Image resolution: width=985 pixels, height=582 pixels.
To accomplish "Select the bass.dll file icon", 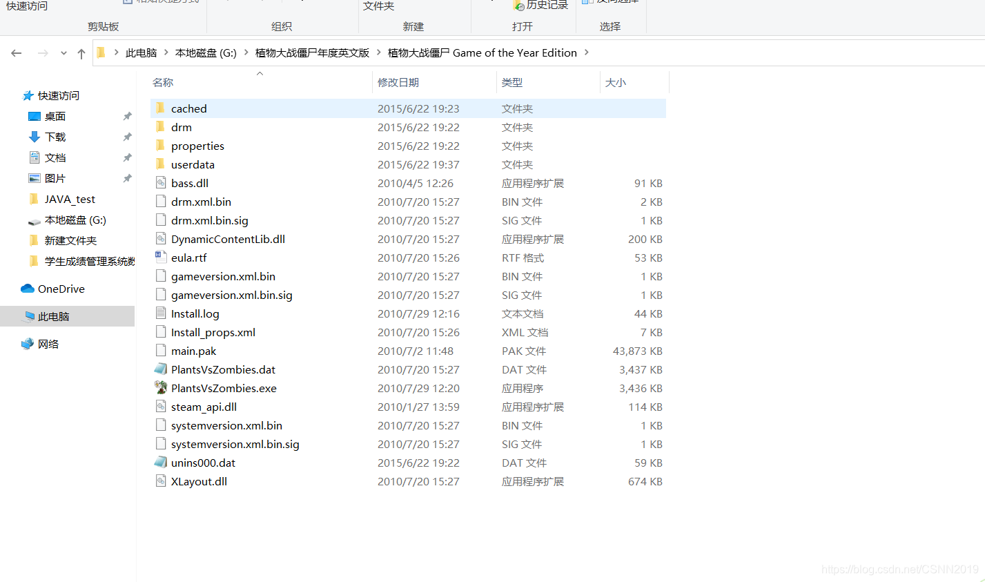I will [x=160, y=183].
